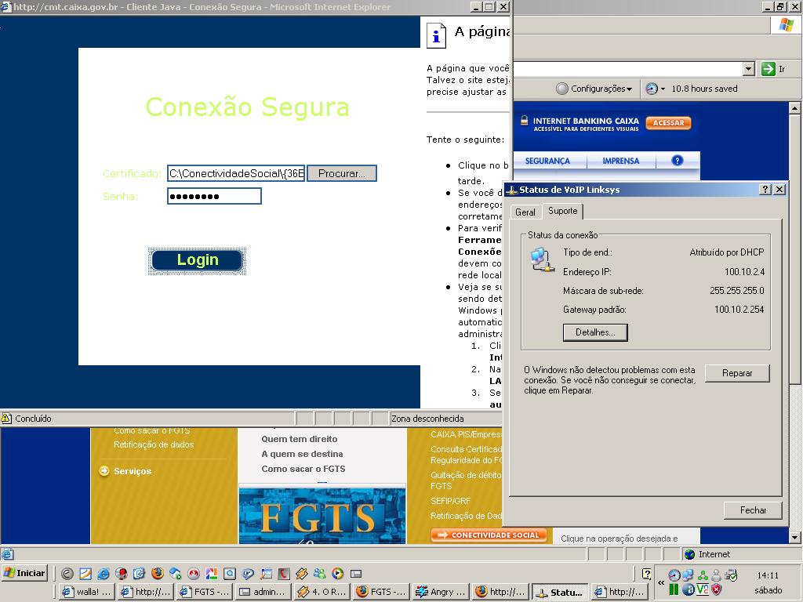Open the Configurações dropdown

pyautogui.click(x=594, y=89)
